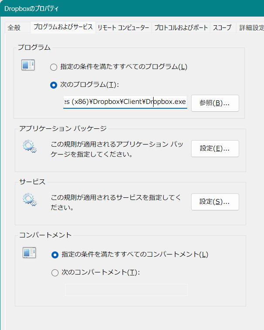Viewport: 264px width, 330px height.
Task: Enable the 次のコンパートメント radio button
Action: tap(55, 273)
